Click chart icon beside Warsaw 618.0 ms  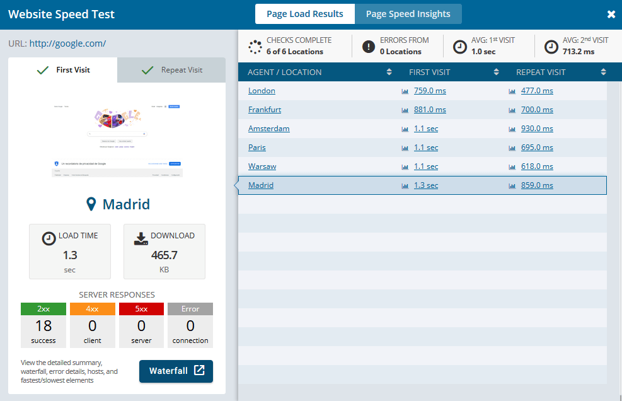512,167
